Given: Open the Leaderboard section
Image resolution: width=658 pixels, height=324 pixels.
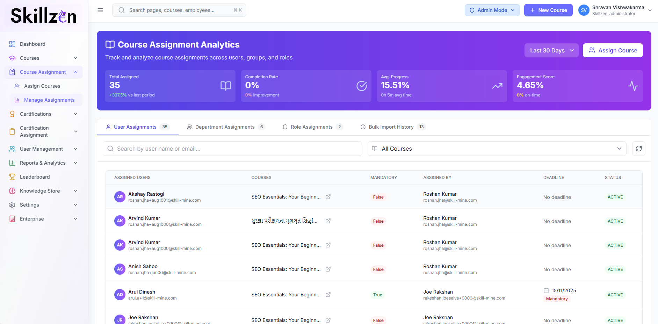Looking at the screenshot, I should (34, 177).
